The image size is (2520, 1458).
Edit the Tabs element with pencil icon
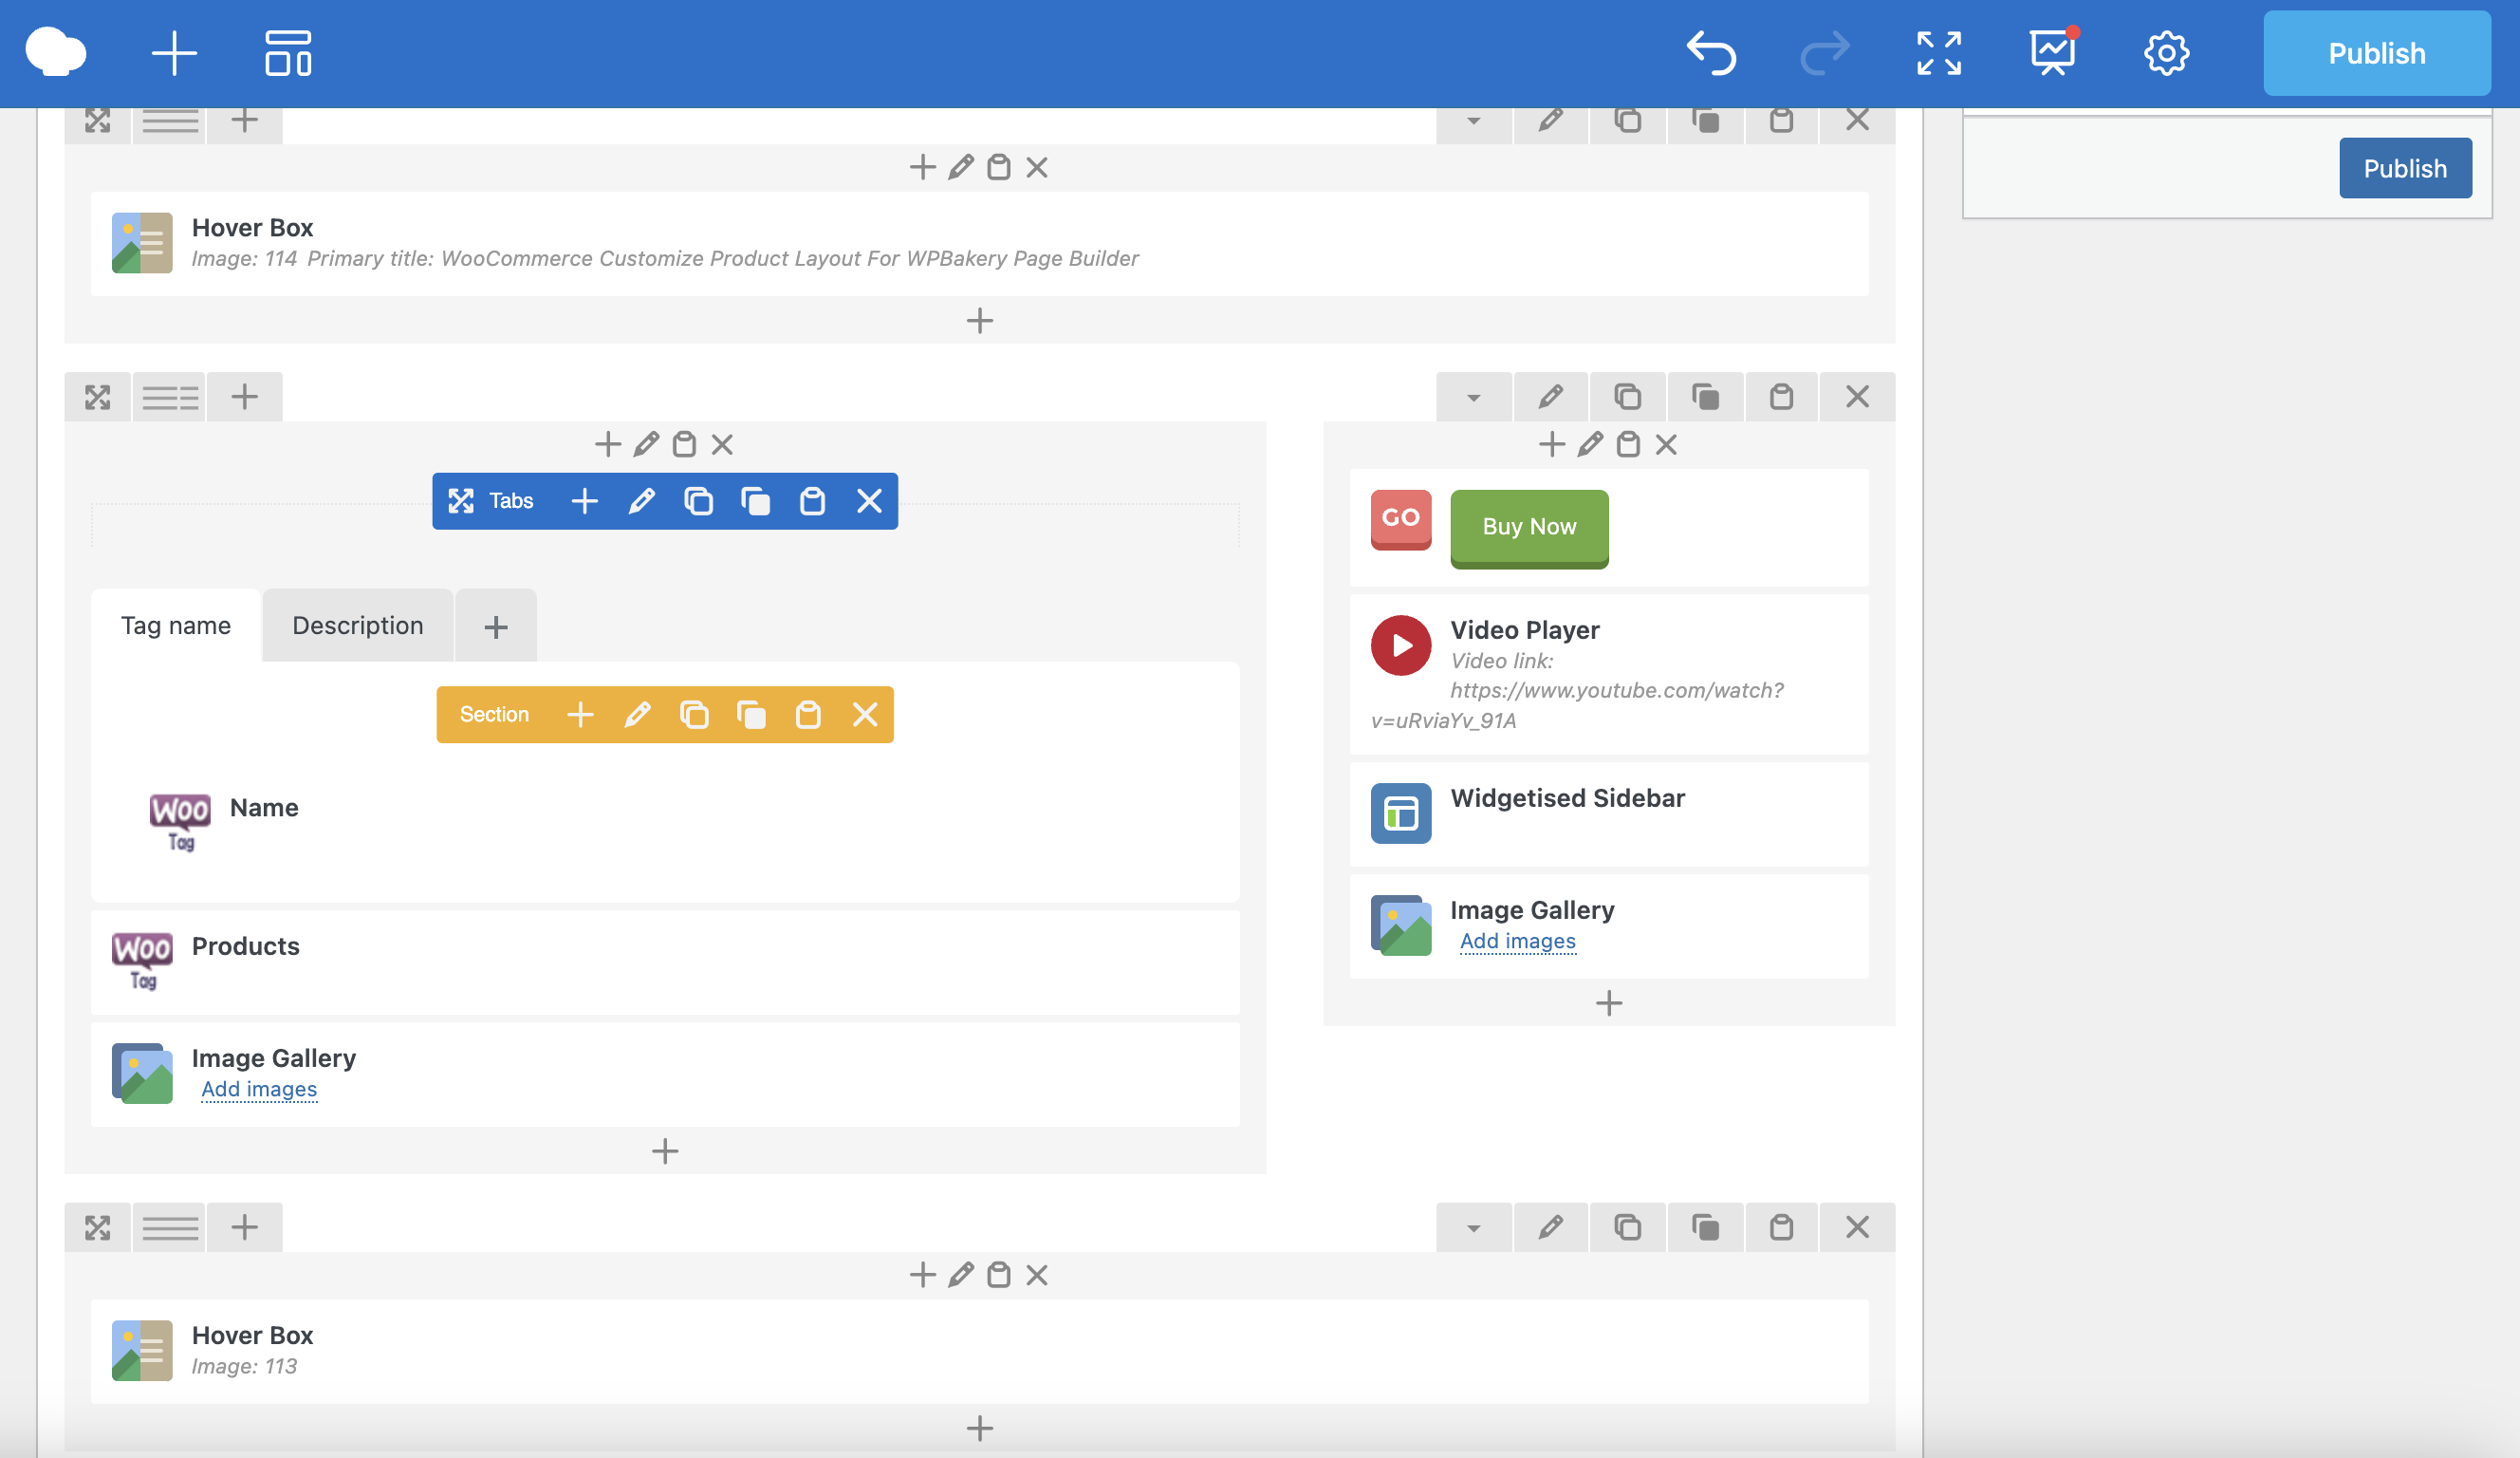click(x=641, y=500)
